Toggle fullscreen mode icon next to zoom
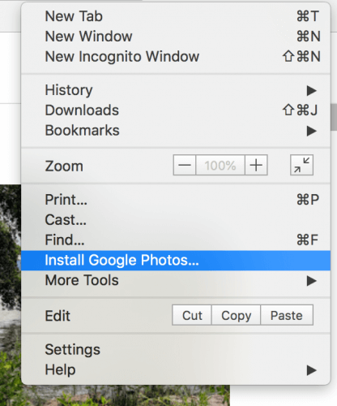 point(301,165)
